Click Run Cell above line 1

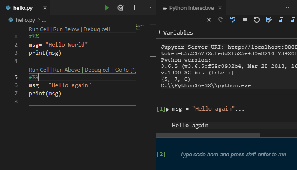point(39,29)
